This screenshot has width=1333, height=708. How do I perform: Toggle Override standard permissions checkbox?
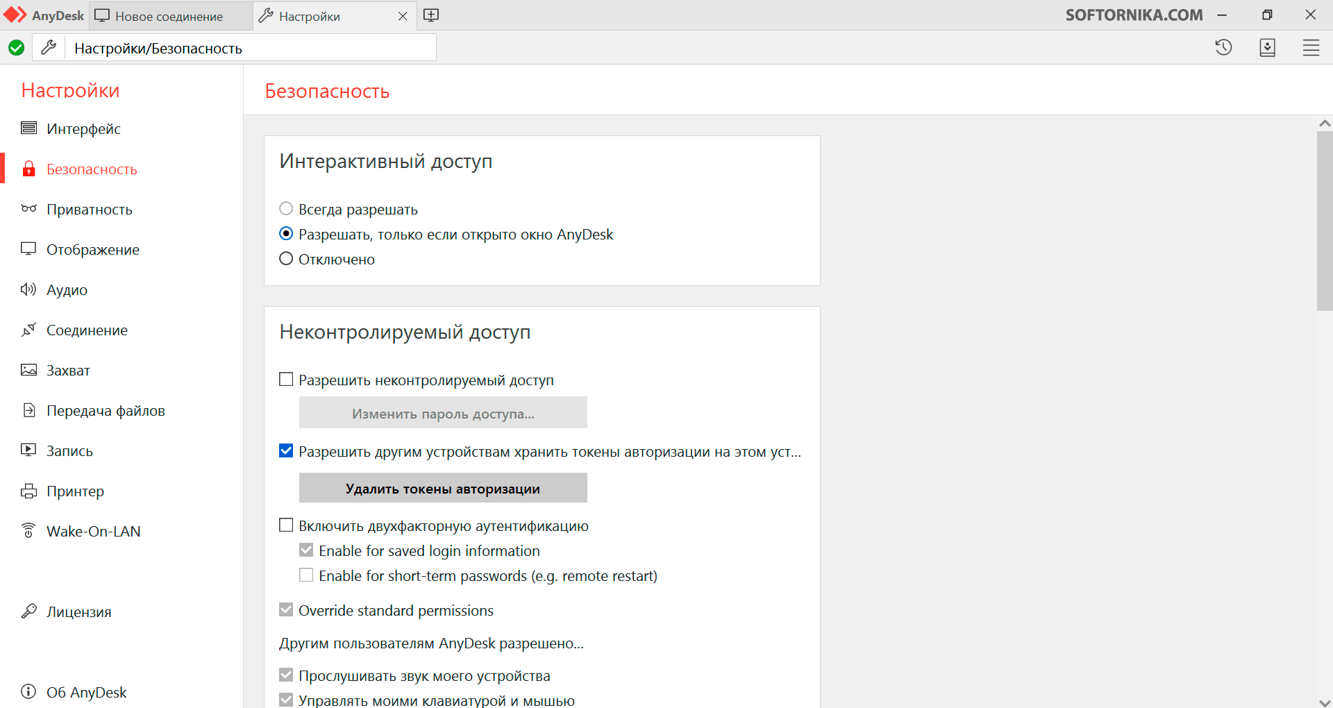(286, 609)
